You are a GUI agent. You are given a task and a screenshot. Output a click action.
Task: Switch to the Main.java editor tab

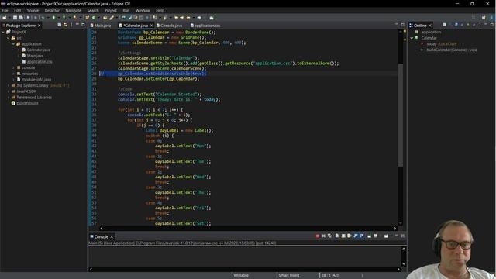101,26
